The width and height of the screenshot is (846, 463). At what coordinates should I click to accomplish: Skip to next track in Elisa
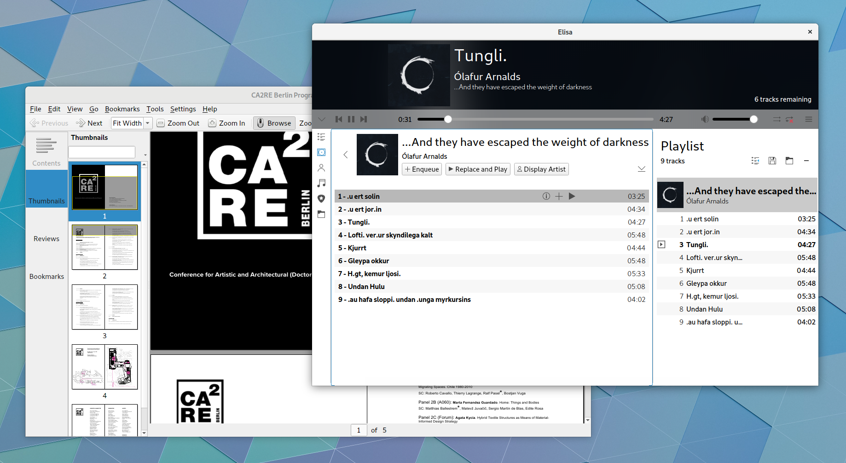point(364,119)
